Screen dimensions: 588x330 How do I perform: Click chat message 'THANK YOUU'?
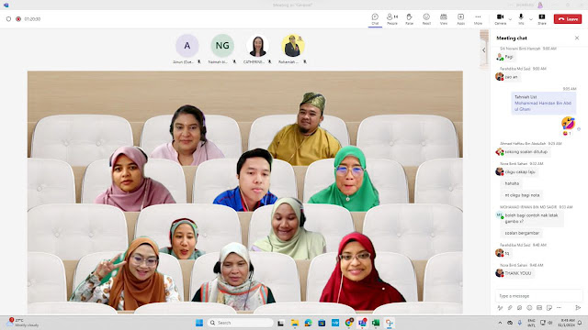[x=518, y=273]
